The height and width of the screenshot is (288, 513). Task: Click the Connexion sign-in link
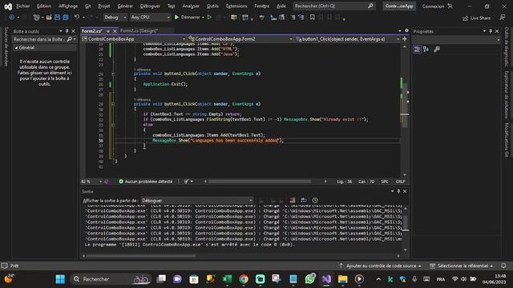(433, 6)
